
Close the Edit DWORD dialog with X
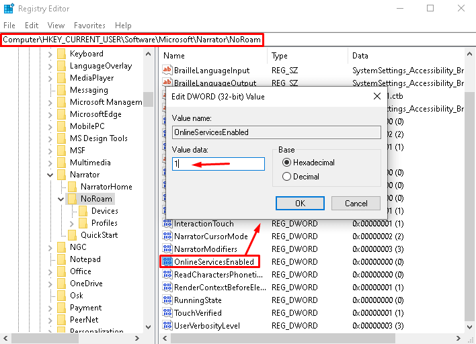377,97
